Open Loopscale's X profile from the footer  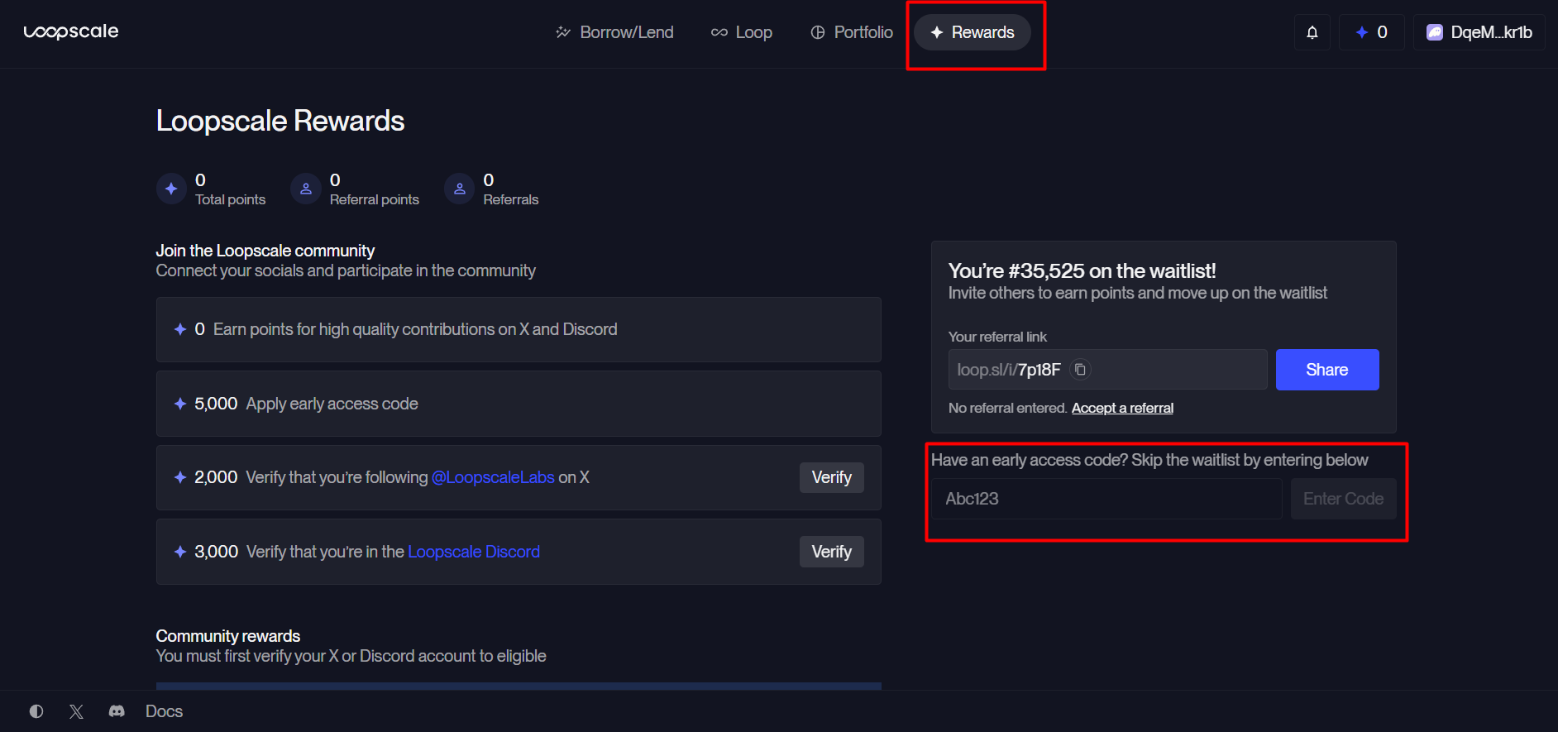[76, 710]
